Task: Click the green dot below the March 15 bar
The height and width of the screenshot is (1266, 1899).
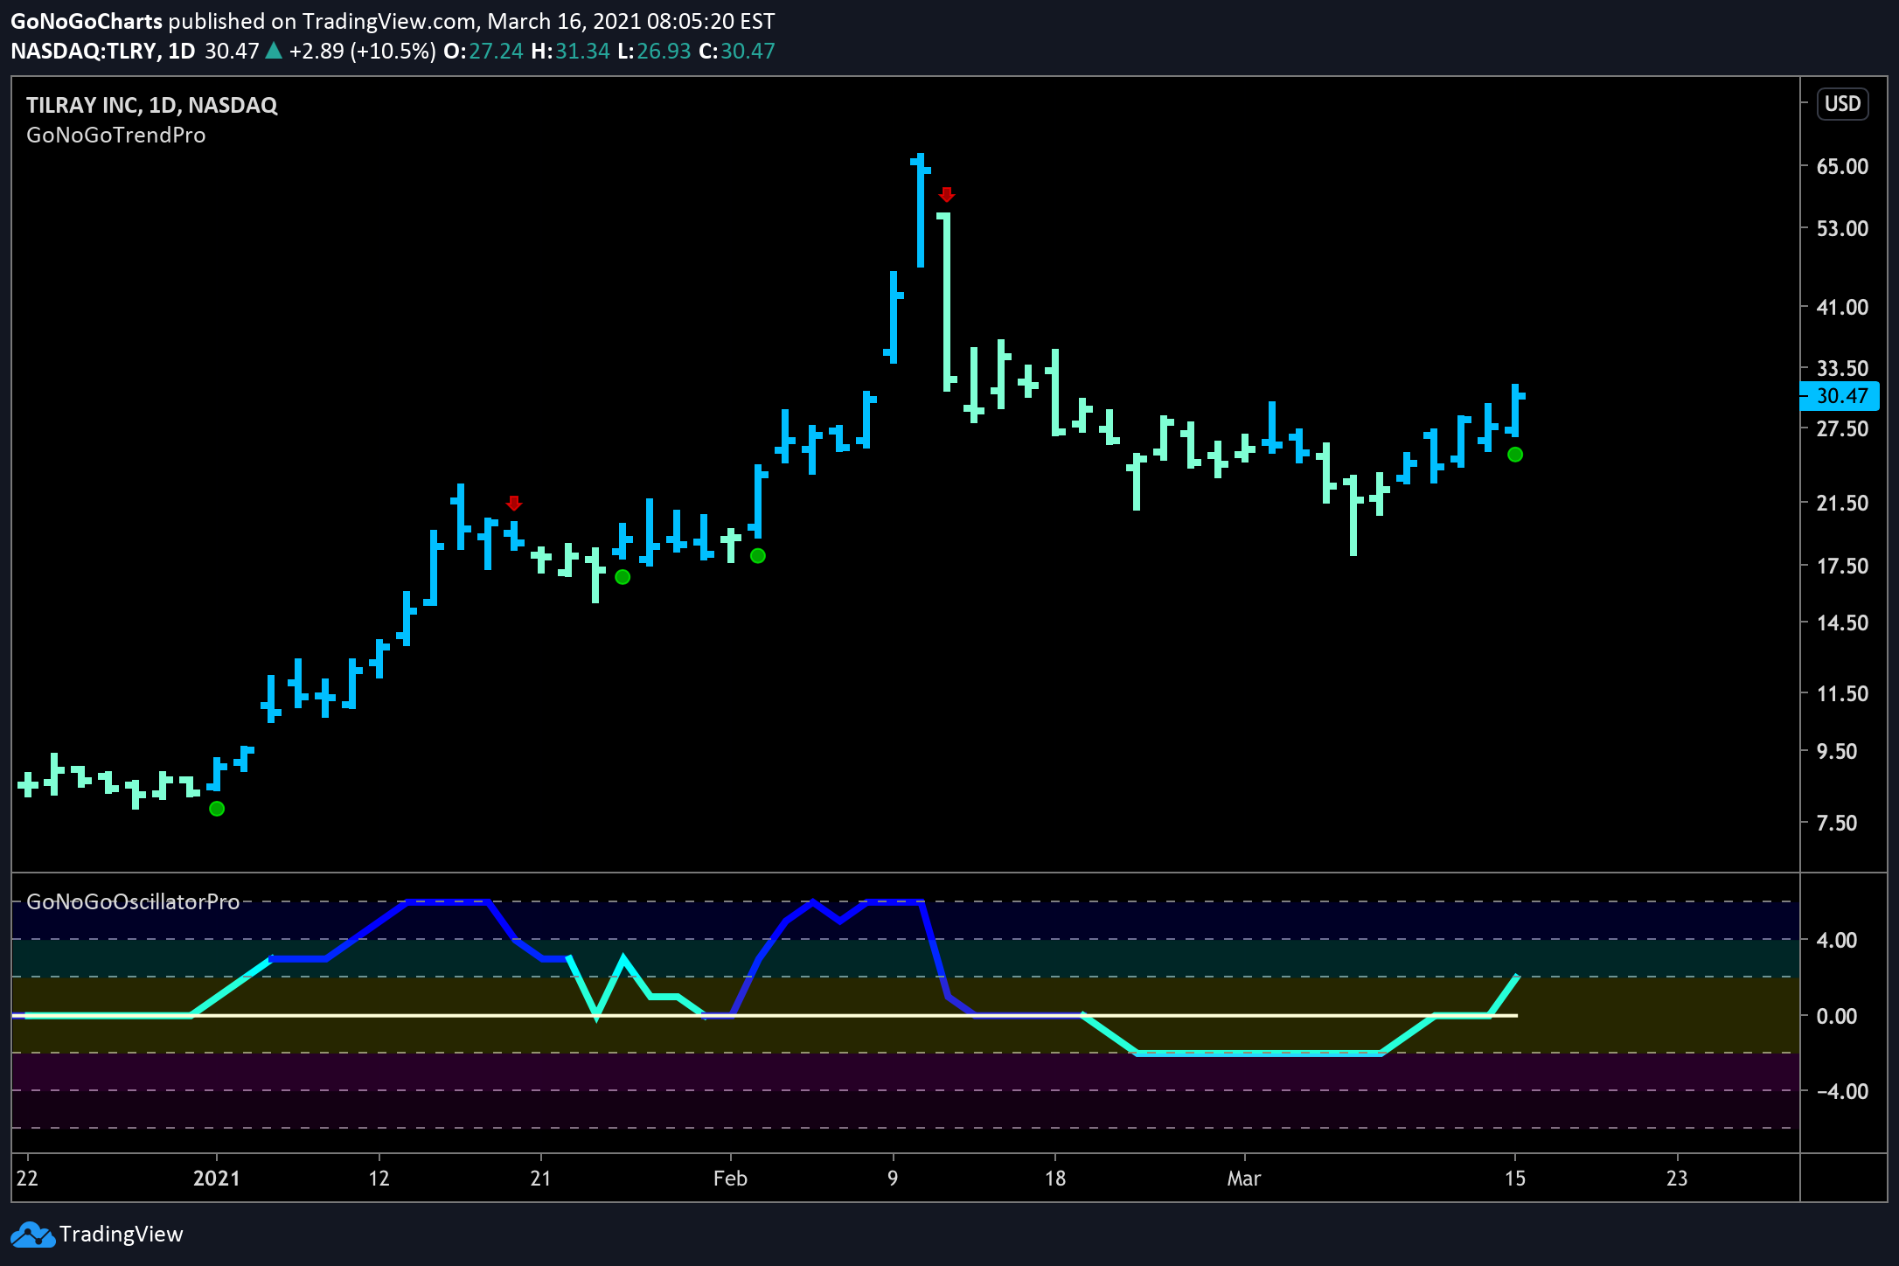Action: [1515, 455]
